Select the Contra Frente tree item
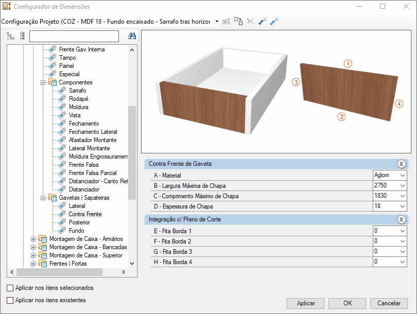Image resolution: width=417 pixels, height=314 pixels. [85, 214]
